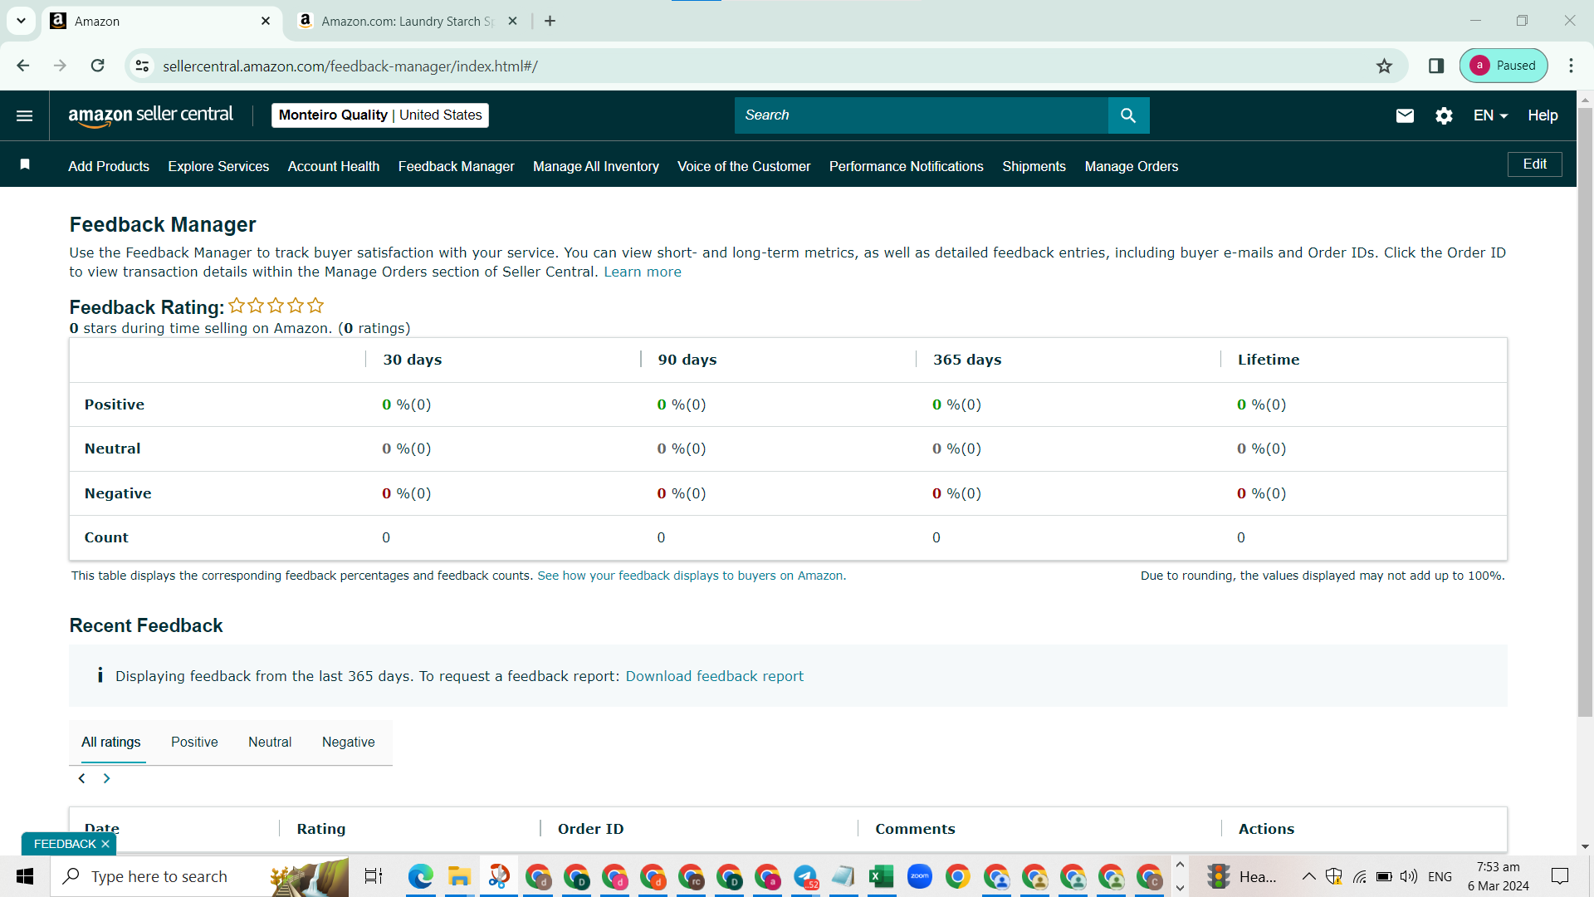Open the Paused Chrome profile menu
The height and width of the screenshot is (897, 1594).
pos(1504,66)
